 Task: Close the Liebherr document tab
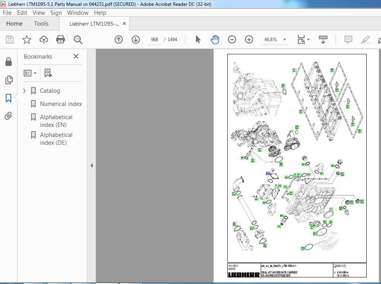[124, 24]
